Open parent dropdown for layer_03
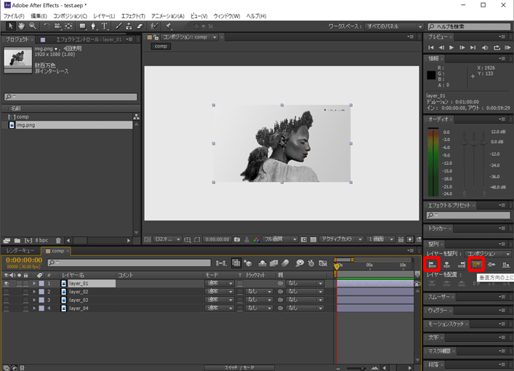This screenshot has width=514, height=371. (x=305, y=300)
